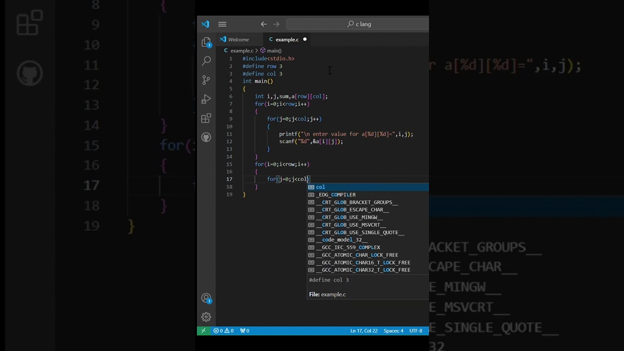
Task: Click the ports forwarded indicator showing 0
Action: (245, 331)
